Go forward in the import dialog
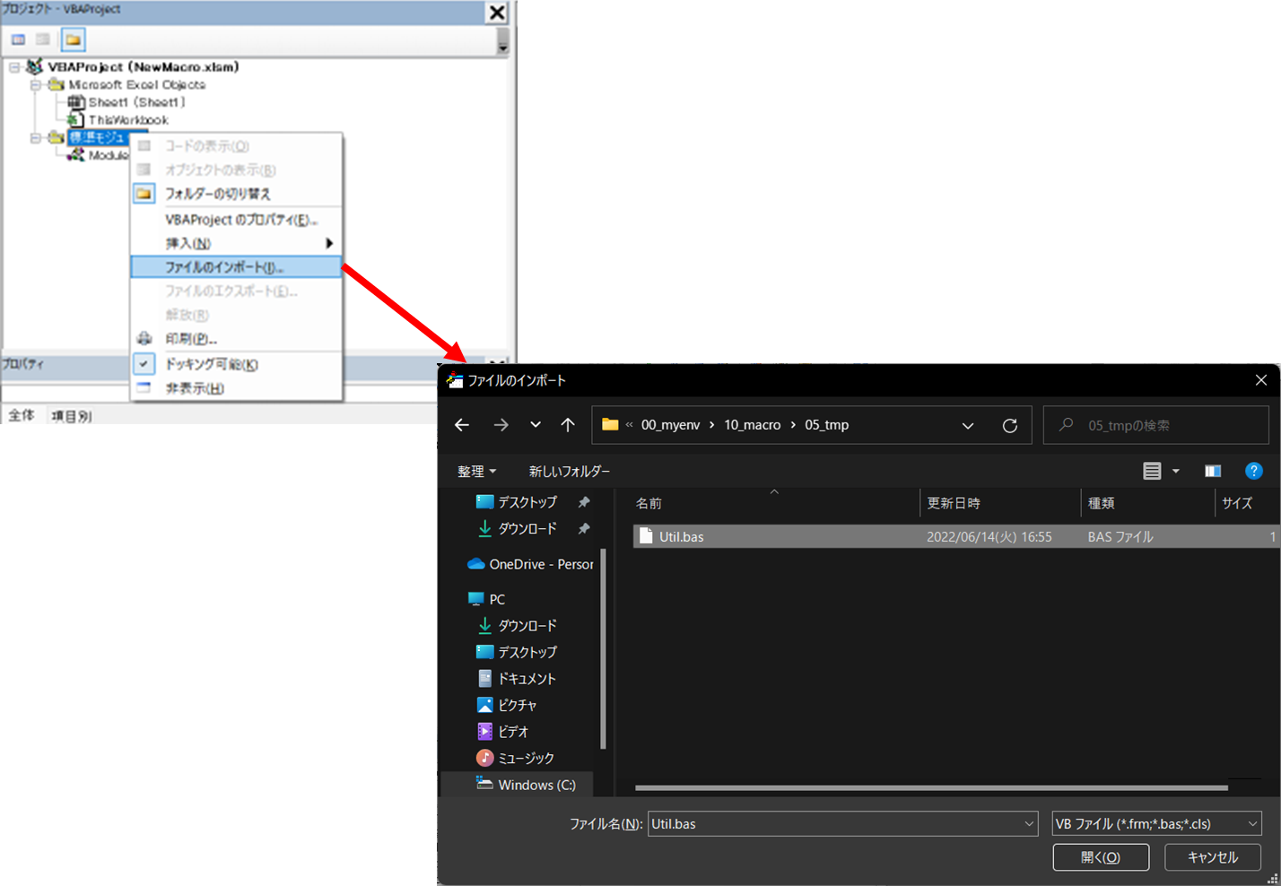This screenshot has width=1281, height=886. coord(501,425)
